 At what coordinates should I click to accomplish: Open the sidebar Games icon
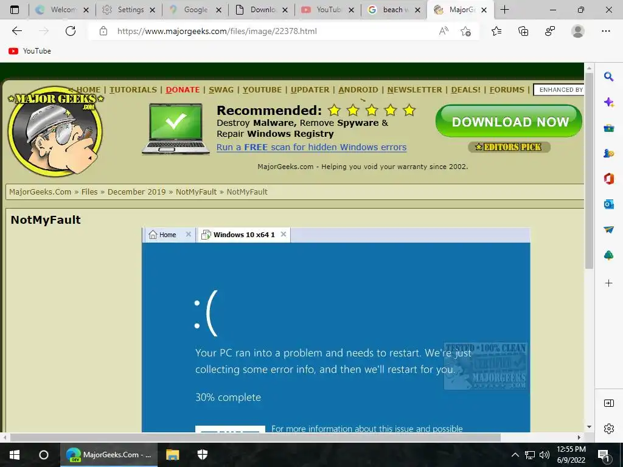coord(608,153)
